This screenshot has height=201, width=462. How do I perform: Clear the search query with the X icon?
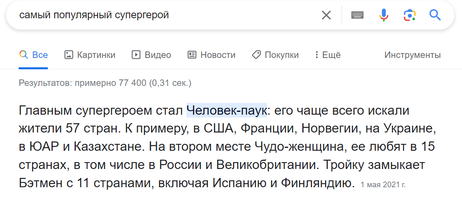(326, 15)
